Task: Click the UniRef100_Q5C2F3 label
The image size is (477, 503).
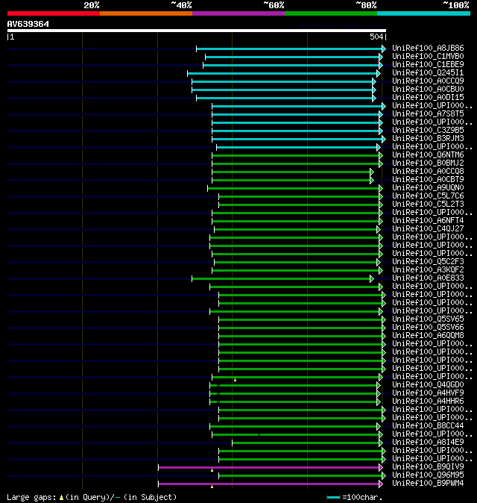Action: (428, 262)
